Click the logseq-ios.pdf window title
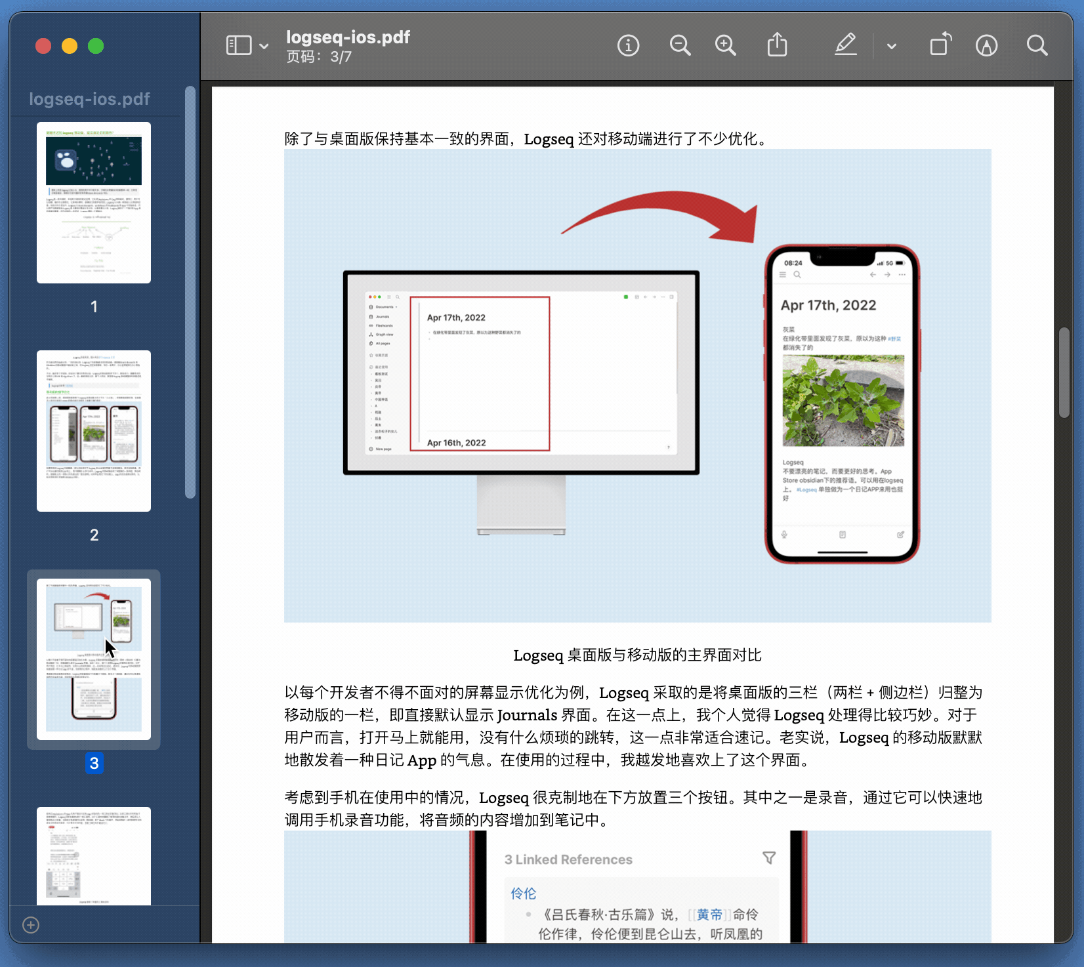Image resolution: width=1084 pixels, height=967 pixels. (x=348, y=37)
